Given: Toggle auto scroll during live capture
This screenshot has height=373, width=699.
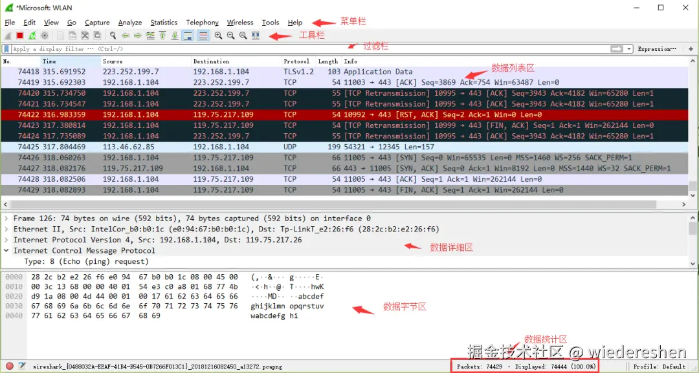Looking at the screenshot, I should coord(188,36).
